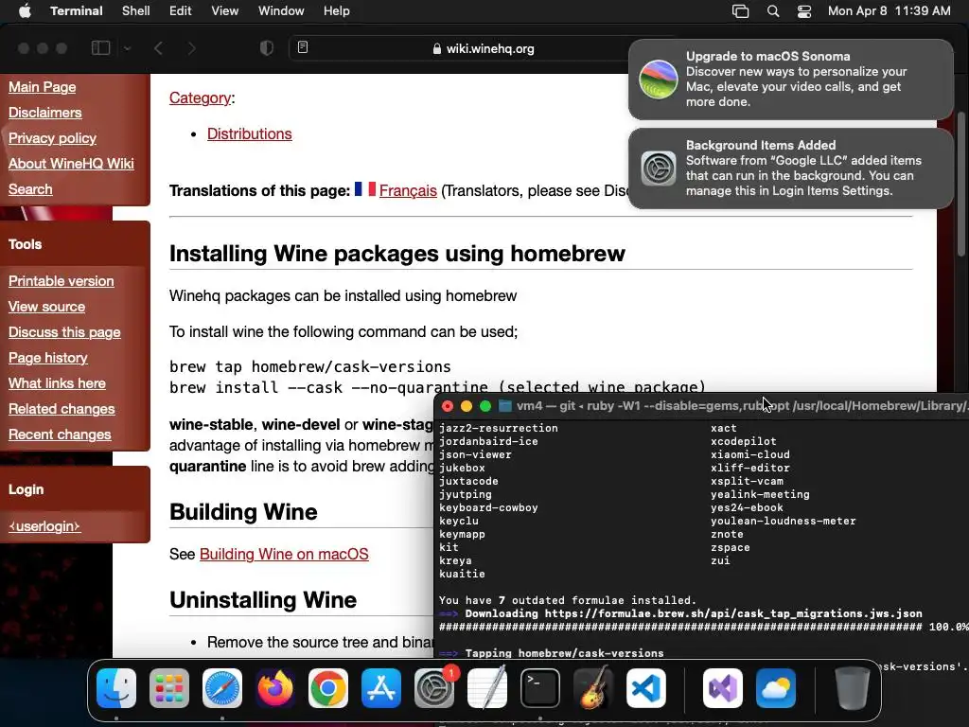Open the Page history link
The height and width of the screenshot is (727, 969).
[x=48, y=358]
